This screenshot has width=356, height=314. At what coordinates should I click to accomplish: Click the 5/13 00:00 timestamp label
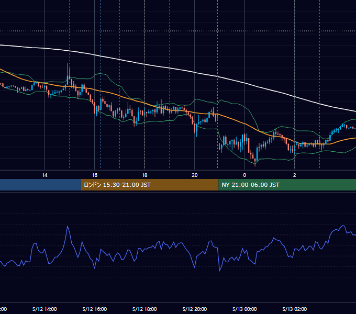244,309
